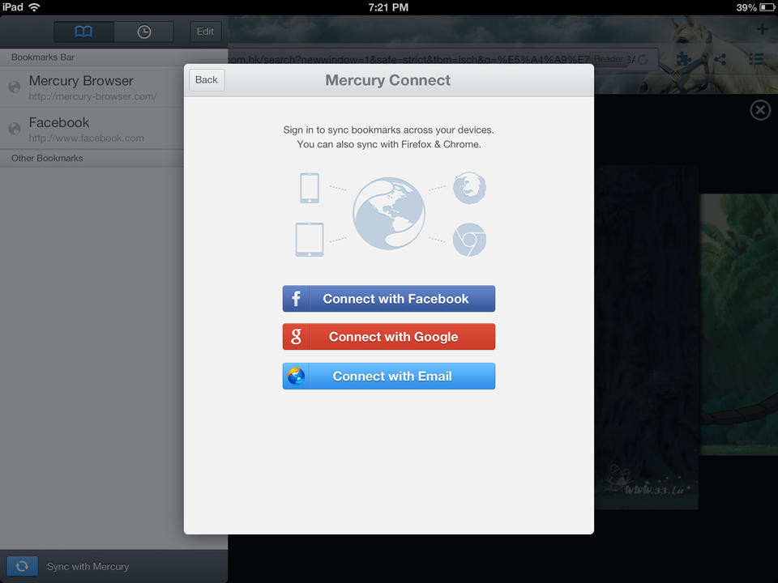
Task: Tap the Chrome icon in sync illustration
Action: 469,240
